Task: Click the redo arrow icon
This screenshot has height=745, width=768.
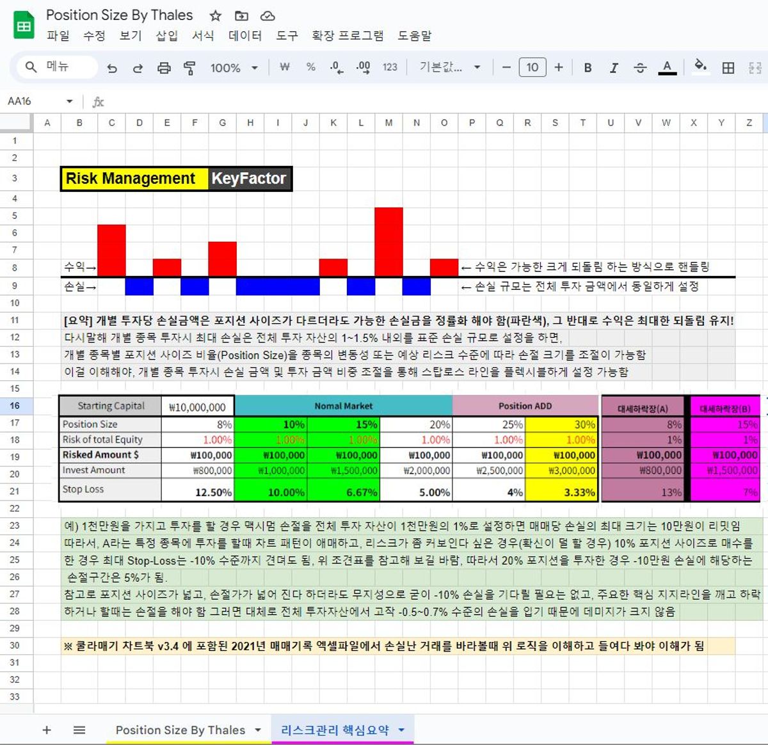Action: pyautogui.click(x=138, y=68)
